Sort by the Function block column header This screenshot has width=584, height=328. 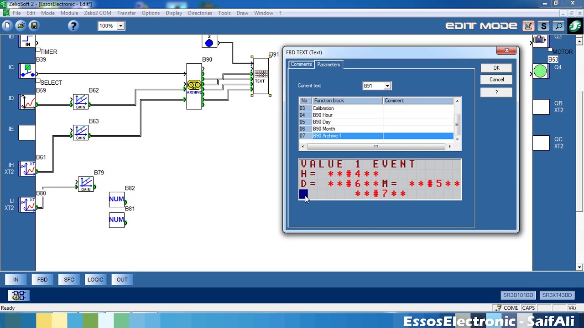click(347, 101)
